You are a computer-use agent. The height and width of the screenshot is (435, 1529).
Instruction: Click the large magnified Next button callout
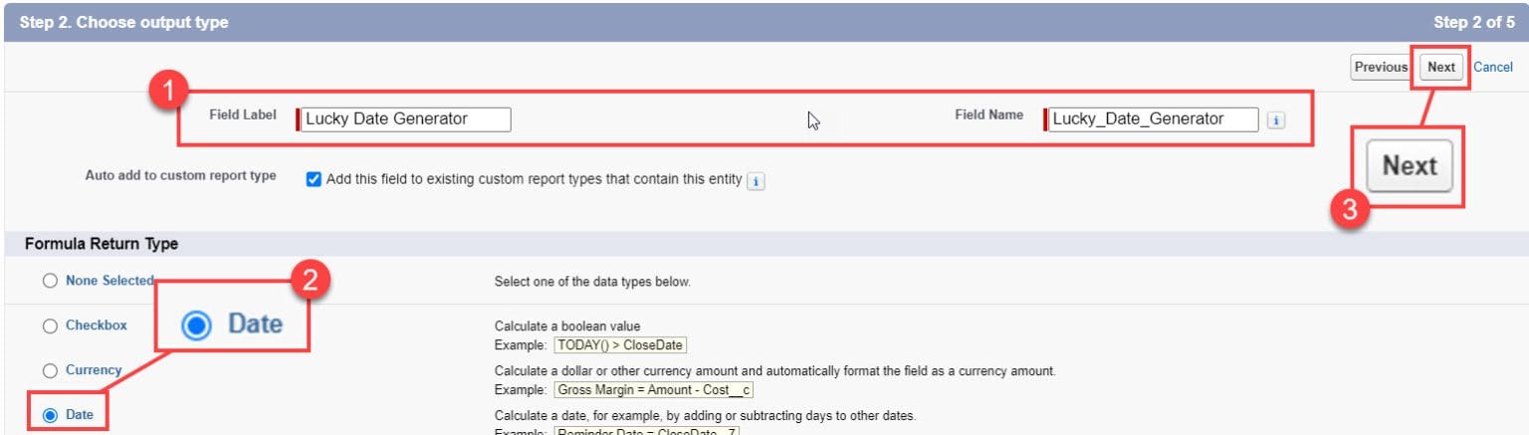click(x=1409, y=165)
